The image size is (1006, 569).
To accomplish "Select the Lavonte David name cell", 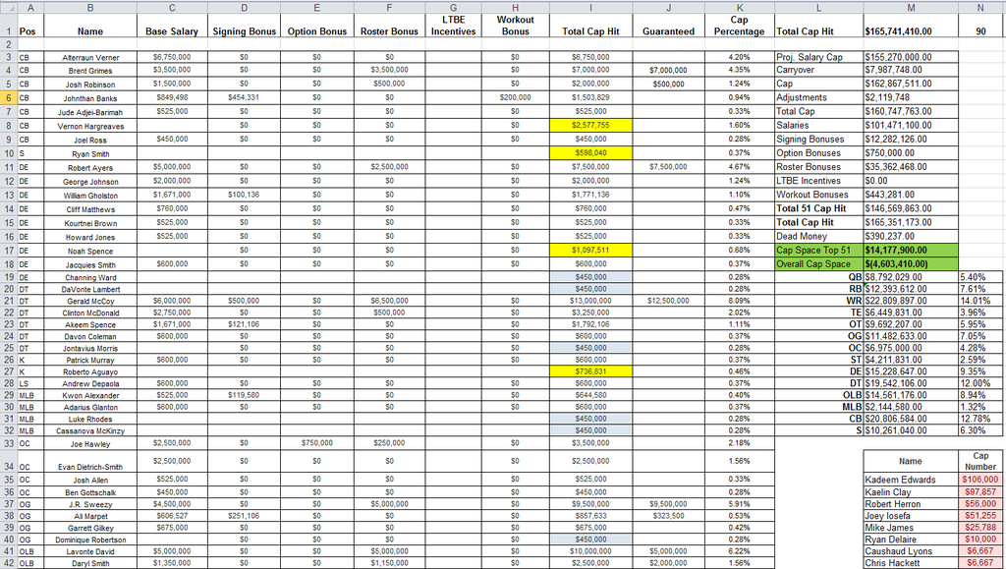I will point(90,551).
